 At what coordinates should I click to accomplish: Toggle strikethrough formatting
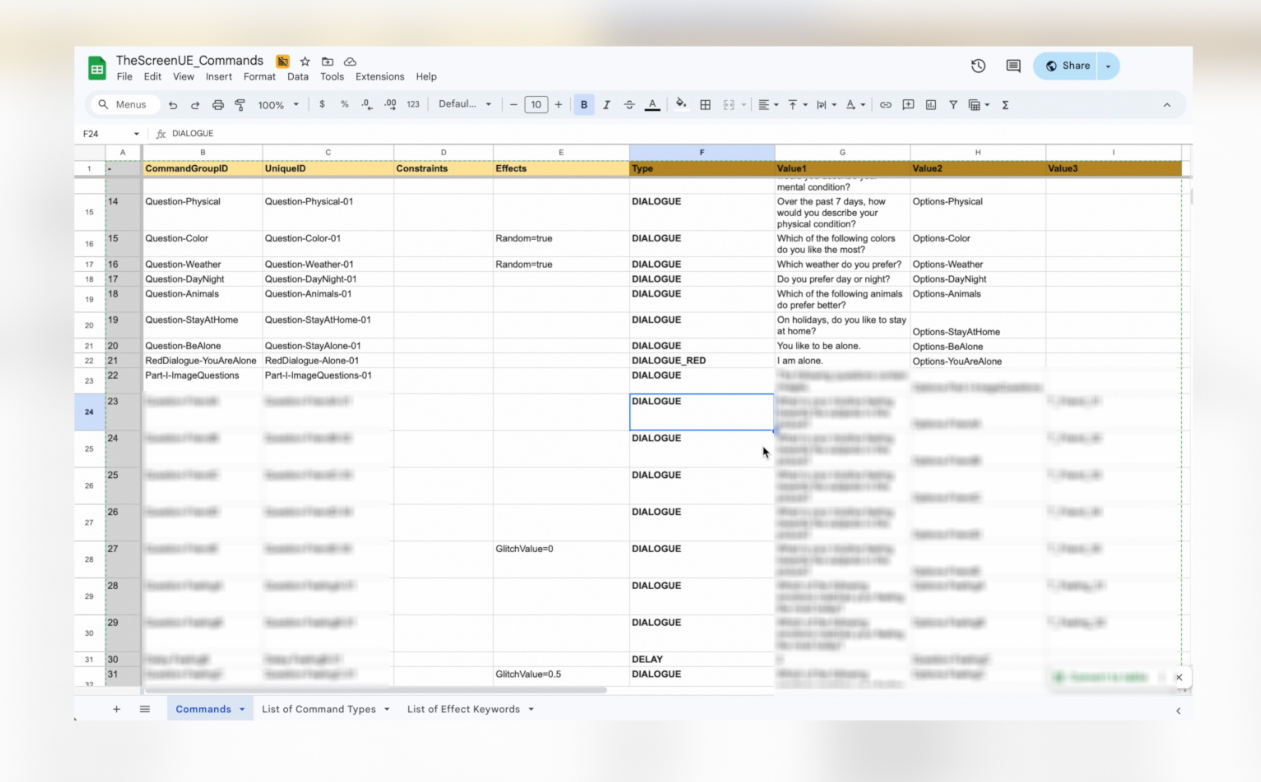629,105
